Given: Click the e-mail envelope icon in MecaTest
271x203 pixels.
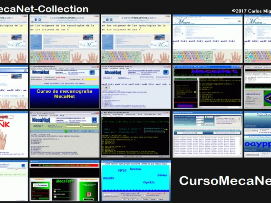Looking at the screenshot, I should click(55, 197).
